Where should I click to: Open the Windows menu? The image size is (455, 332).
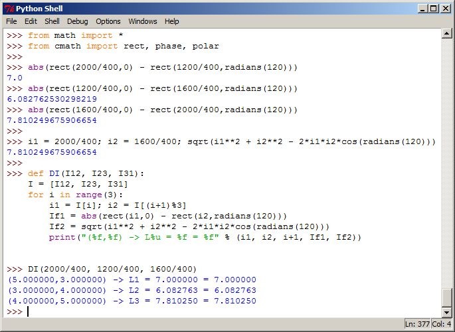142,21
